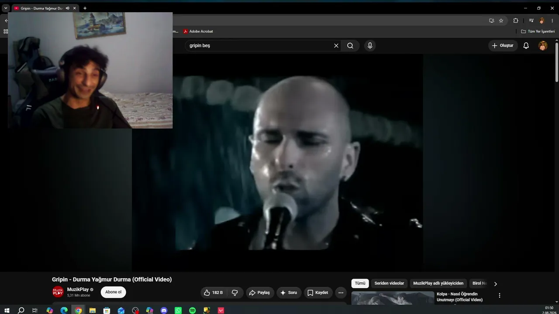Clear the YouTube search box text
The width and height of the screenshot is (559, 314).
pos(336,45)
